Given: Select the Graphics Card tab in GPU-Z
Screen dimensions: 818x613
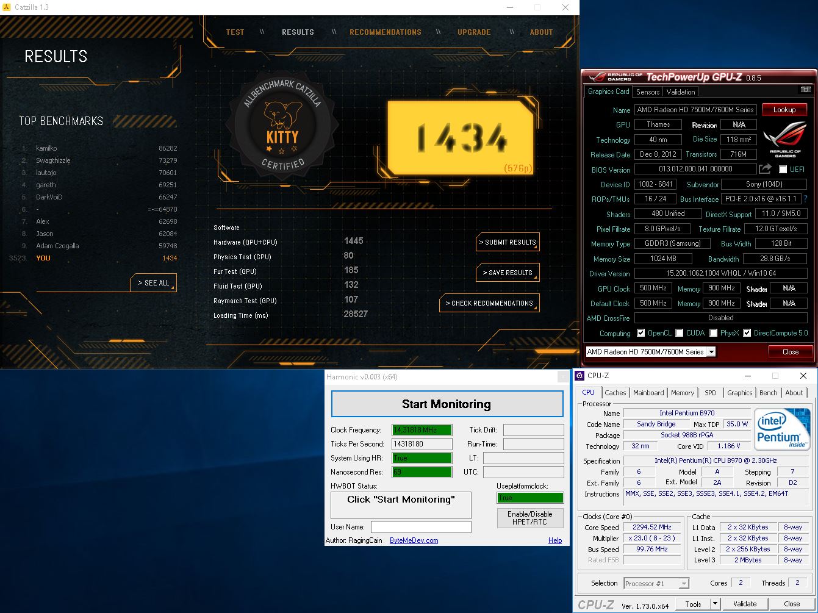Looking at the screenshot, I should (608, 91).
